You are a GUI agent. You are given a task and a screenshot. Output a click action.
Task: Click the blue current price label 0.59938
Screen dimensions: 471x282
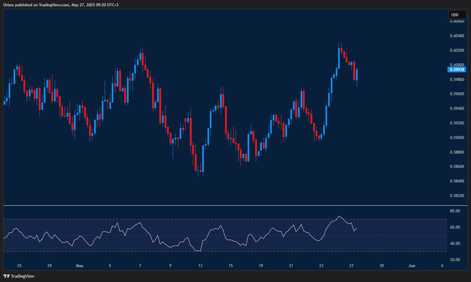tap(456, 69)
